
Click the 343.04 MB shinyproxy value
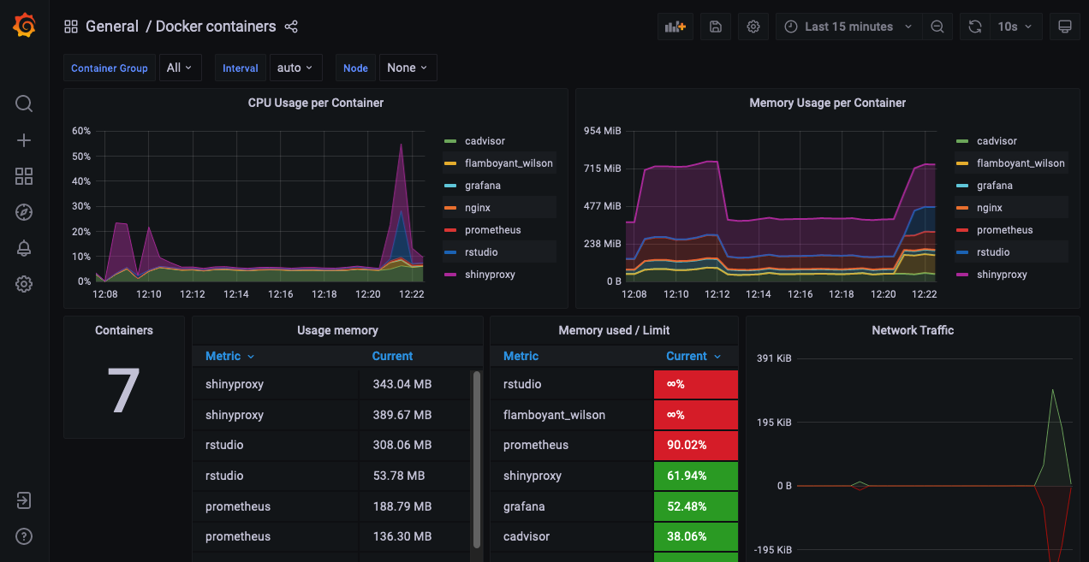402,384
